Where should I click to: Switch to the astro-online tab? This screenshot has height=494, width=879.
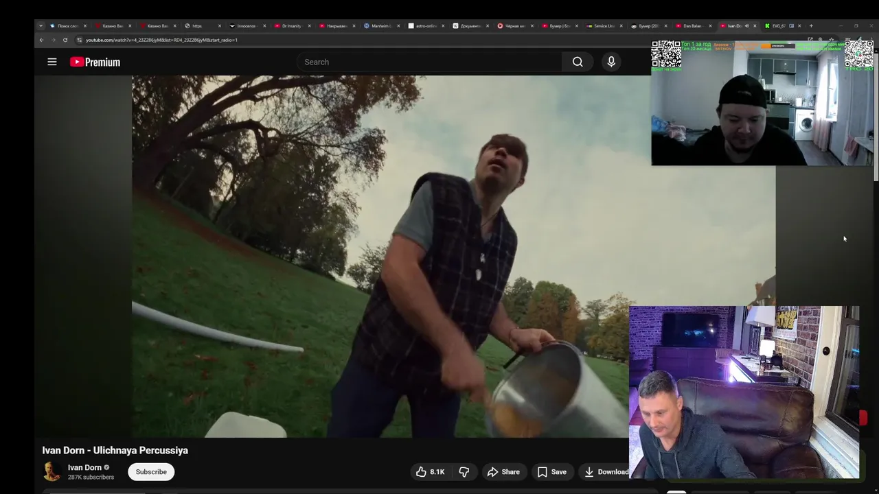click(x=426, y=26)
